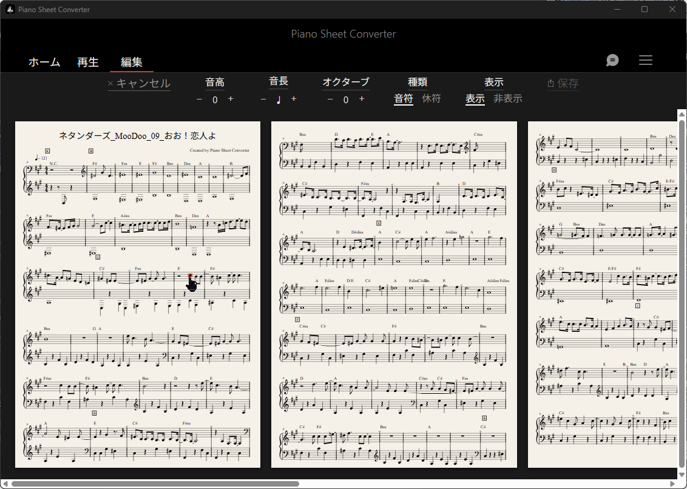Click the highlighted red note on page one
This screenshot has height=489, width=687.
190,276
